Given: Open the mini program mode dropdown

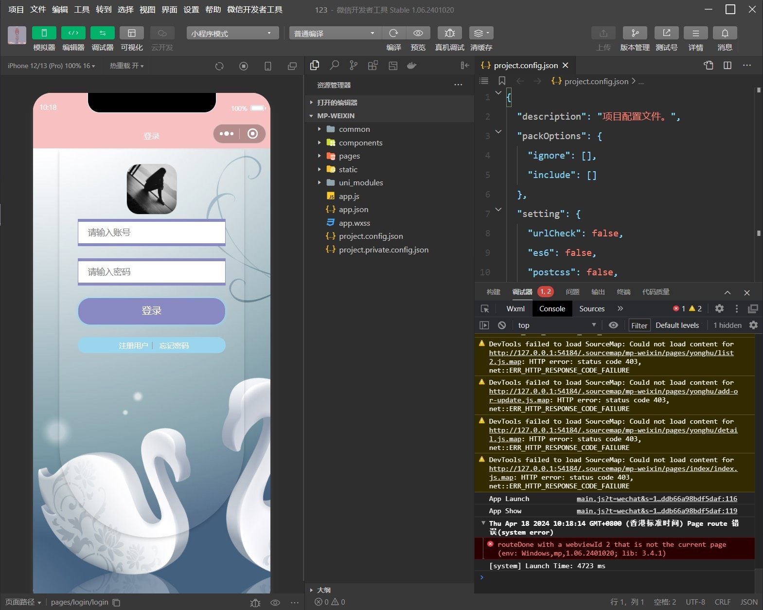Looking at the screenshot, I should point(232,33).
